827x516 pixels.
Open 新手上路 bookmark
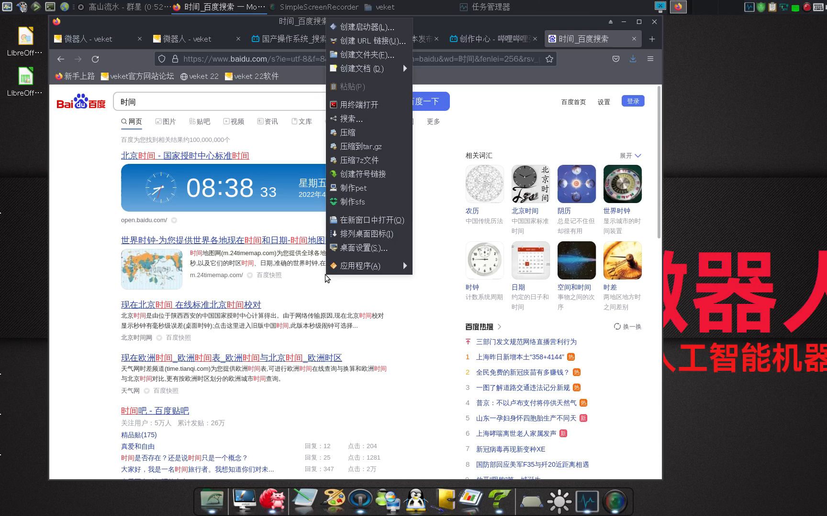pos(75,76)
